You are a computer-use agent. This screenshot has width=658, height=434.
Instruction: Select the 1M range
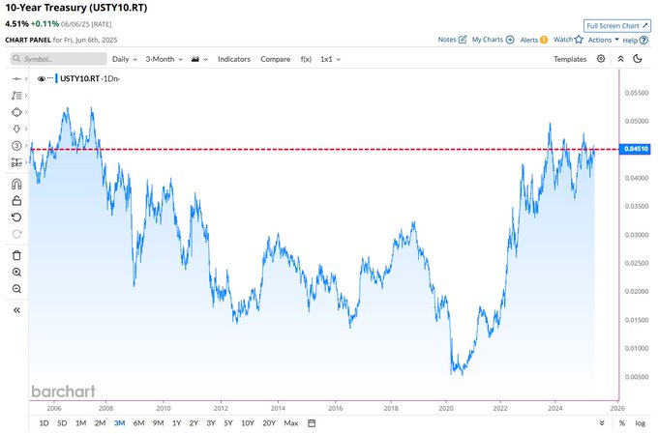pos(80,423)
